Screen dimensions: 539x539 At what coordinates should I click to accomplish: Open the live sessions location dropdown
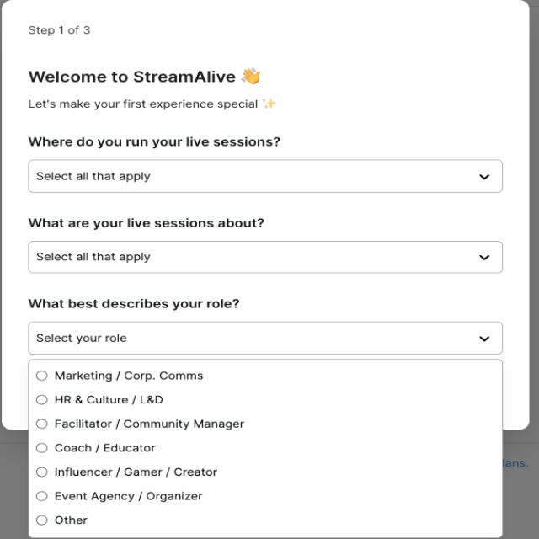[265, 176]
